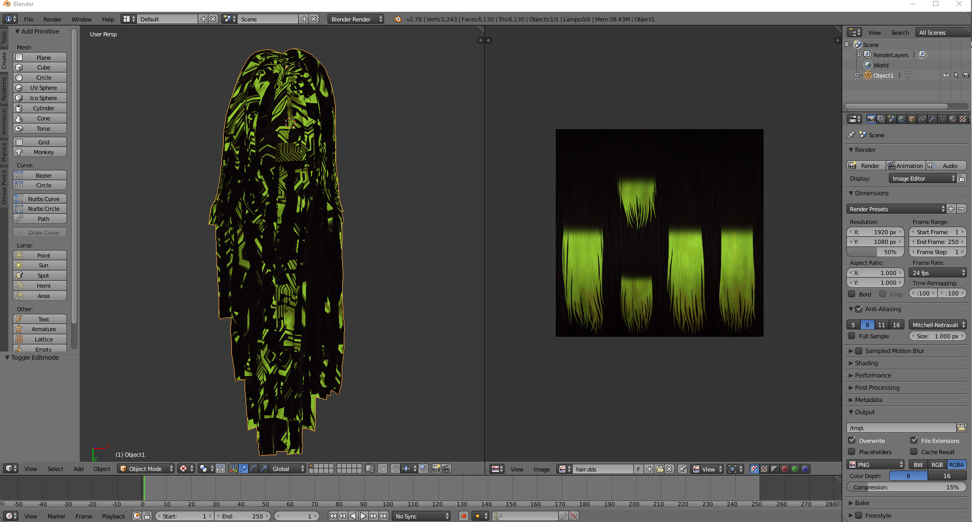This screenshot has height=522, width=972.
Task: Open the Mitchell-Netravali filter dropdown
Action: click(x=938, y=325)
